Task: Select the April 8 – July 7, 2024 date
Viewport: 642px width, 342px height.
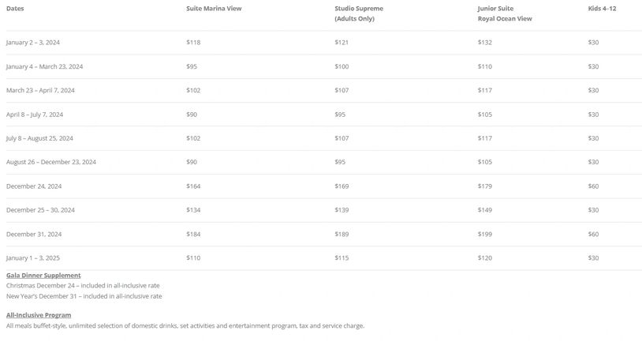Action: pos(35,115)
